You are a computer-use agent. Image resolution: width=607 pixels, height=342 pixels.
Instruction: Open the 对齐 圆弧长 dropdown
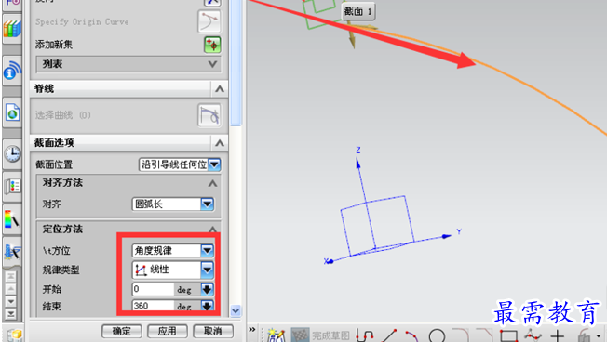tap(207, 204)
